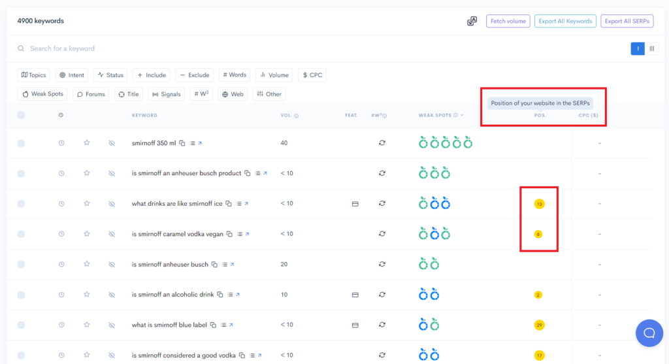Open SERP list for 'smirnoff 350 ml'
Image resolution: width=669 pixels, height=364 pixels.
click(x=193, y=143)
